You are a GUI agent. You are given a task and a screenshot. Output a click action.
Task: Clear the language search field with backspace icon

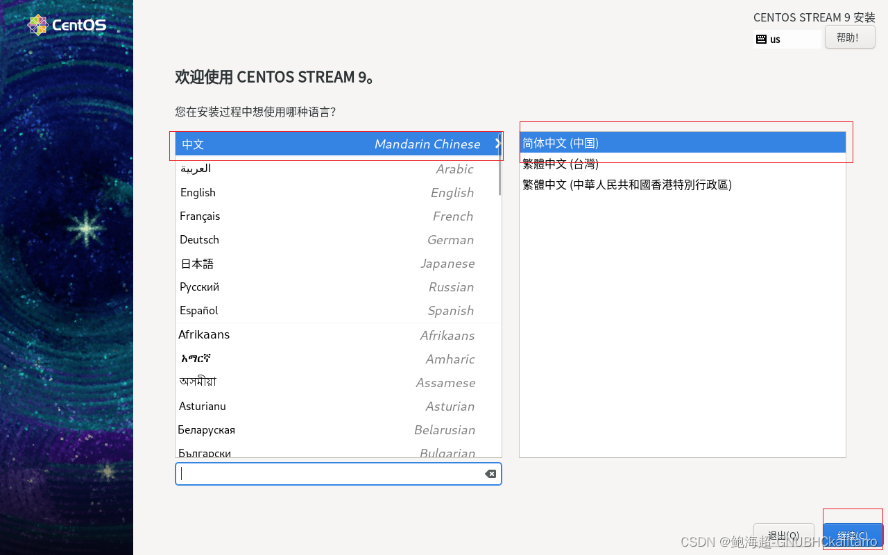tap(490, 474)
